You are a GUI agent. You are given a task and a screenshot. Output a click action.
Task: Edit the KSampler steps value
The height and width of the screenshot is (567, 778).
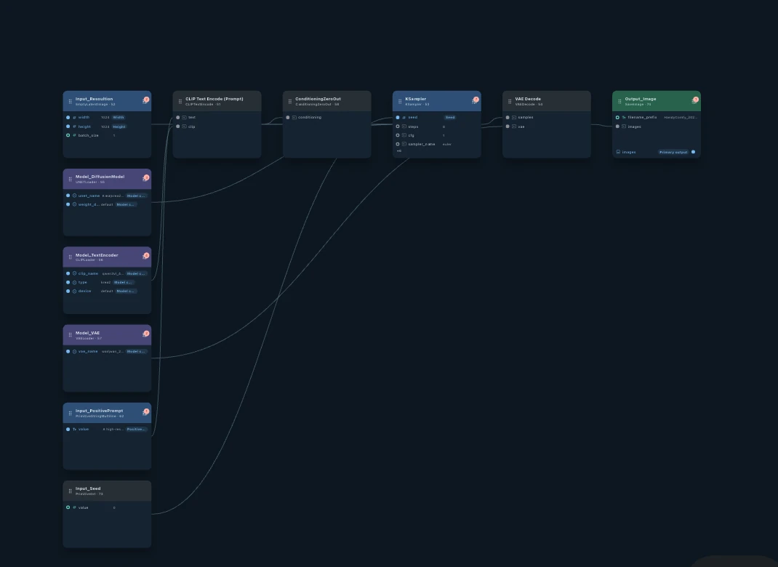pyautogui.click(x=444, y=126)
